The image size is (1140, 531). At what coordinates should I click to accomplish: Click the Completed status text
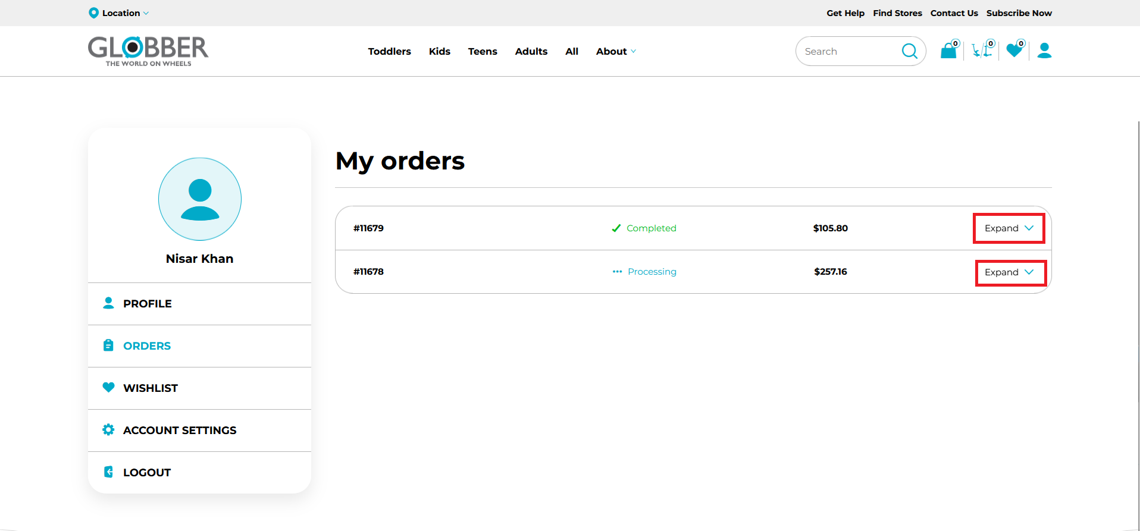(652, 228)
